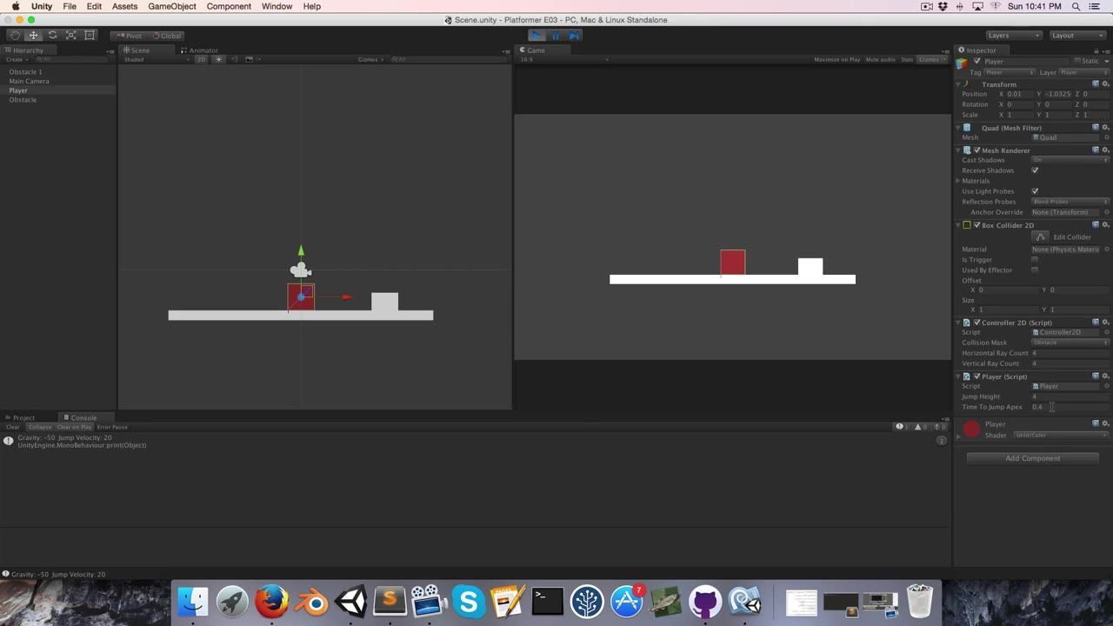Select the Rect transform tool
The width and height of the screenshot is (1113, 626).
(x=90, y=36)
